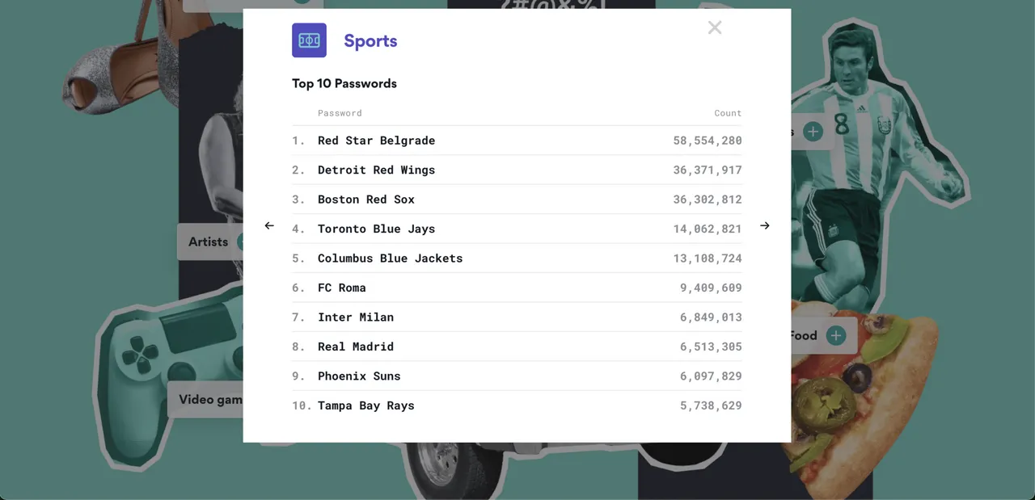Select the Red Star Belgrade row

tap(517, 141)
